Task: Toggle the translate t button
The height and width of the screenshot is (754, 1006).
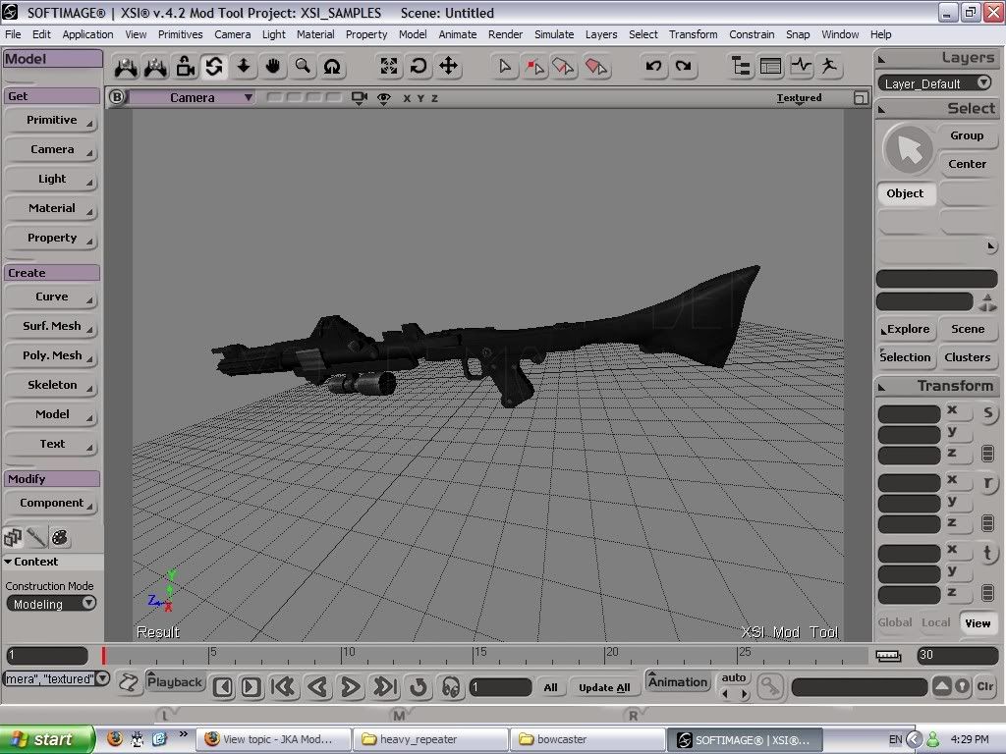Action: 988,553
